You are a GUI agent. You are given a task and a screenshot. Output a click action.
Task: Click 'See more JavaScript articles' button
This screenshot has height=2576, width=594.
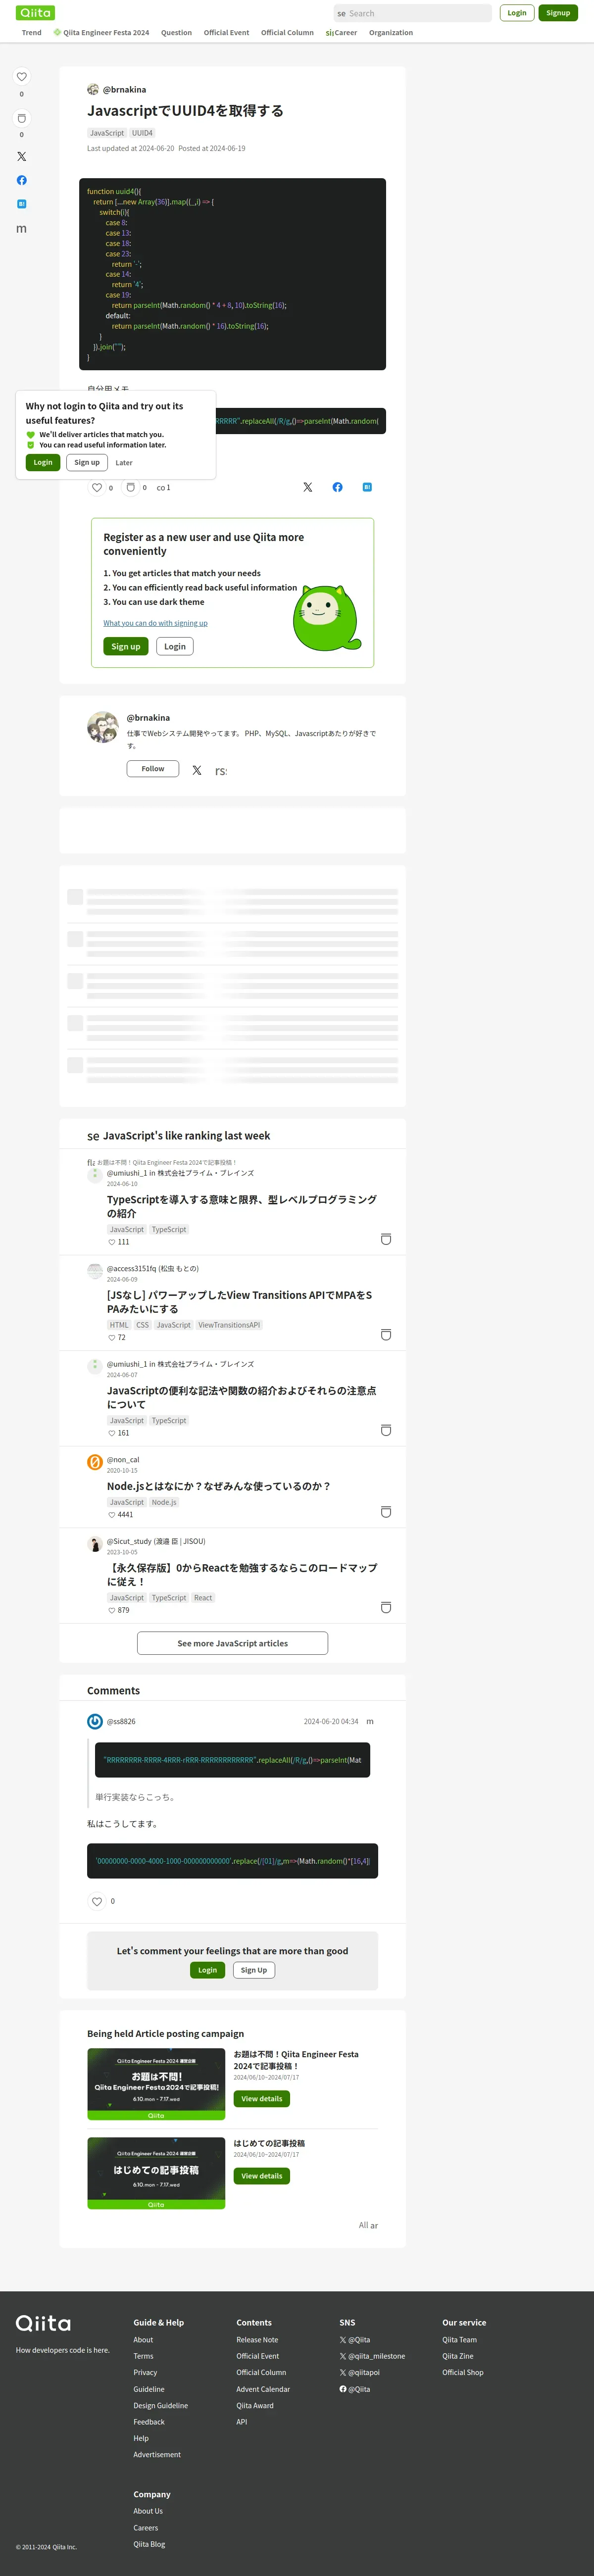click(233, 1643)
